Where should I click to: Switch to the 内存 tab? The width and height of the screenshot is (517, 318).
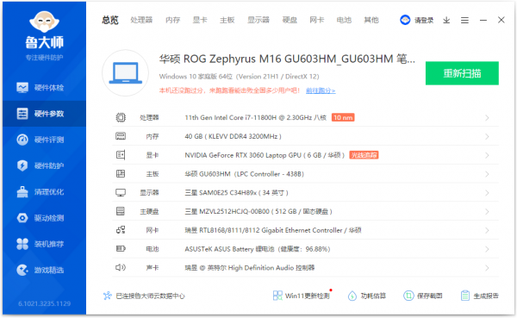[x=173, y=20]
